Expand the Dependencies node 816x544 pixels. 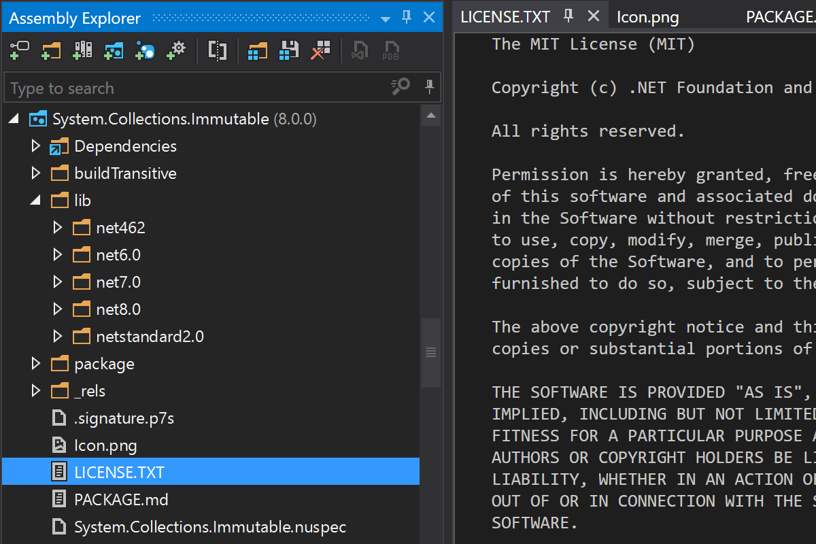(x=36, y=146)
